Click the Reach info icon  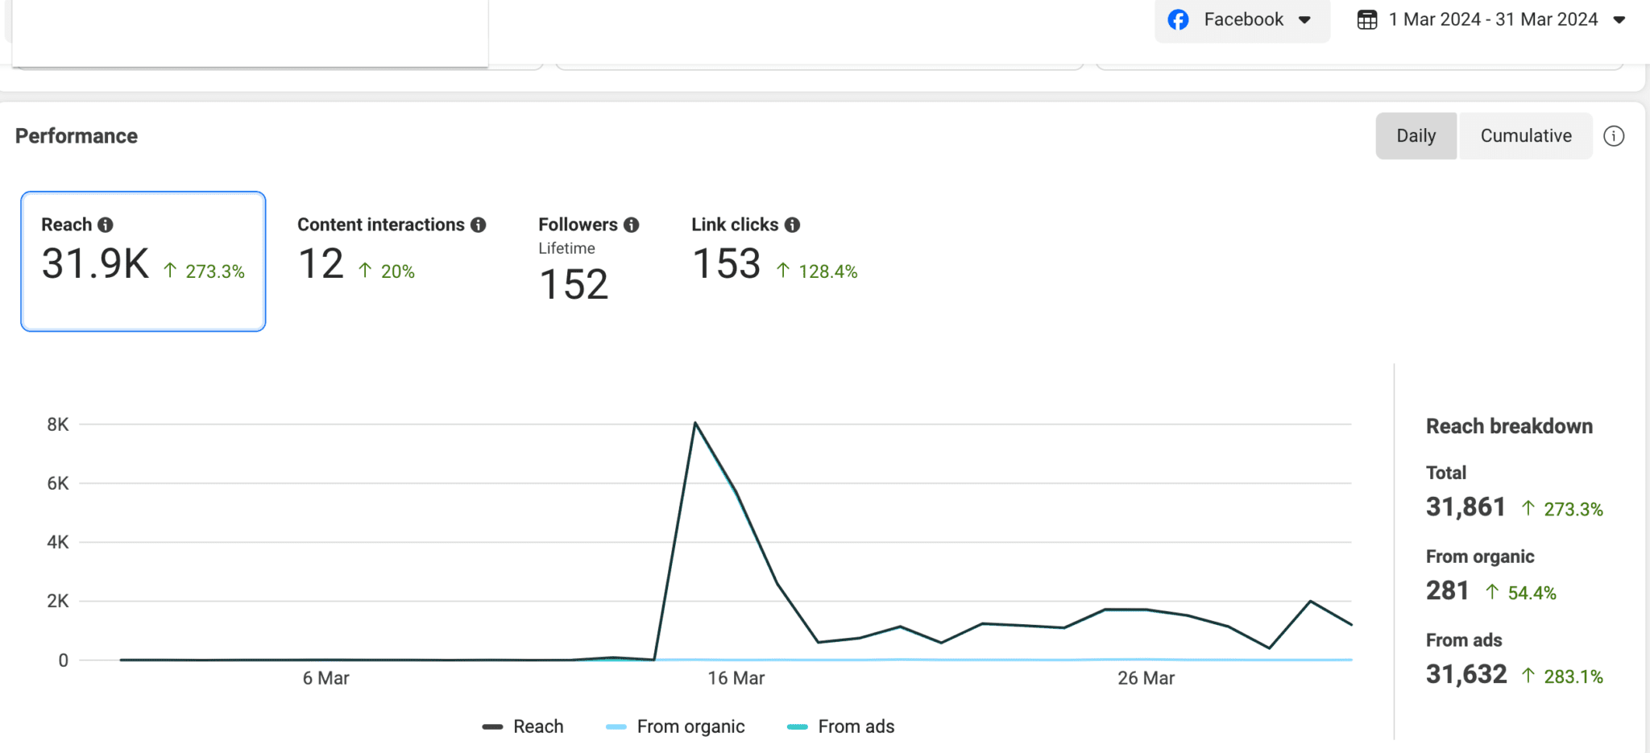tap(106, 225)
